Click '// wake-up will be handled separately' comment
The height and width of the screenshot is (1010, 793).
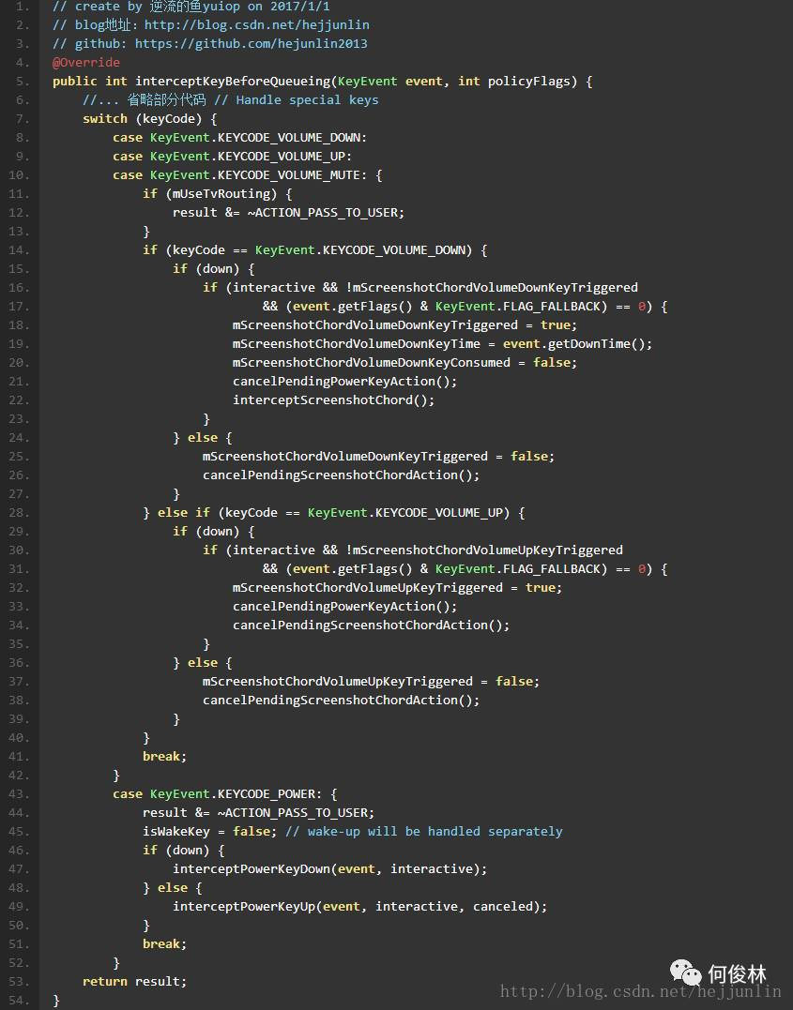point(423,832)
